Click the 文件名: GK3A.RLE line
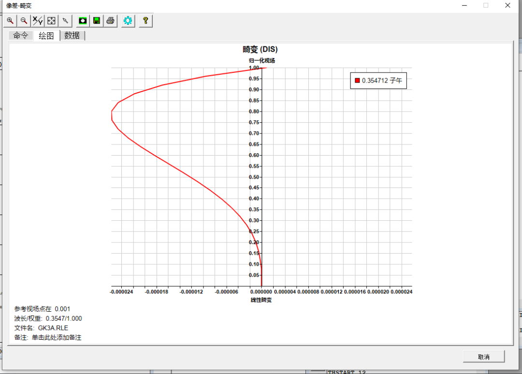 coord(41,328)
